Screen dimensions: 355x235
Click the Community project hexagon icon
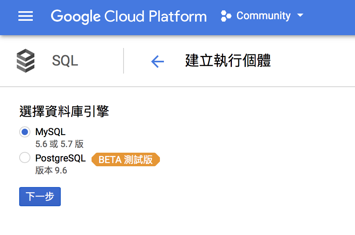226,16
